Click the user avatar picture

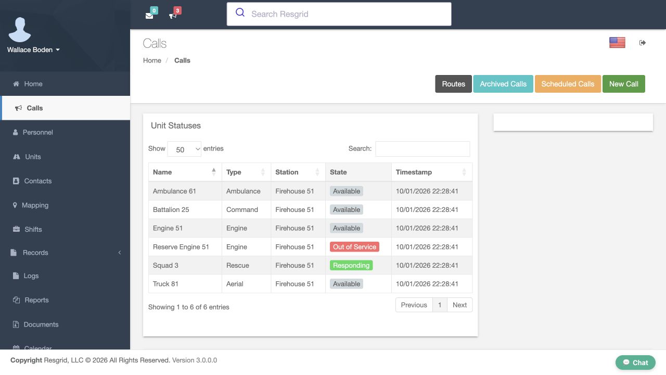(x=20, y=30)
